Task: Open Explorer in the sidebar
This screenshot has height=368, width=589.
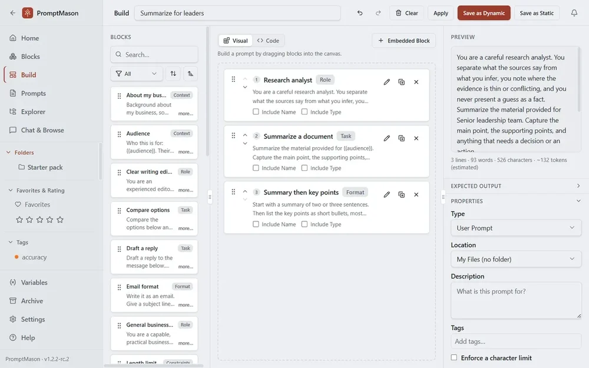Action: (51, 111)
